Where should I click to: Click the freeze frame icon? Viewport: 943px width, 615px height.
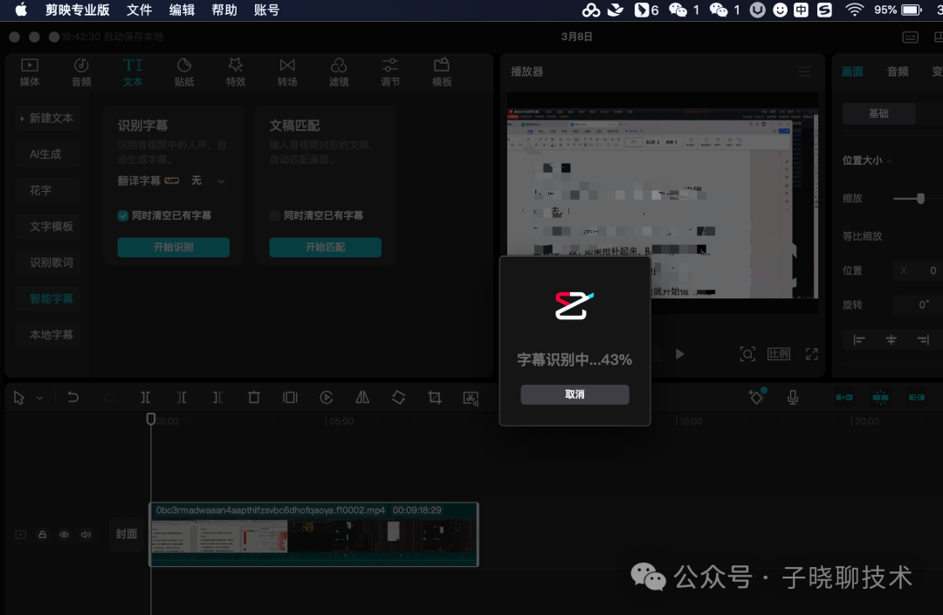tap(290, 398)
